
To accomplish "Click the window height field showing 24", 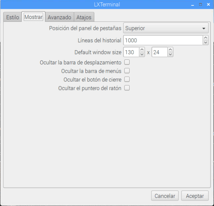I will click(x=160, y=52).
